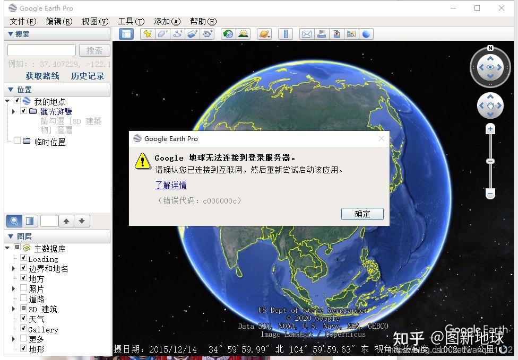This screenshot has width=518, height=360.
Task: Click the panel view icon beside magnifier
Action: (x=30, y=221)
